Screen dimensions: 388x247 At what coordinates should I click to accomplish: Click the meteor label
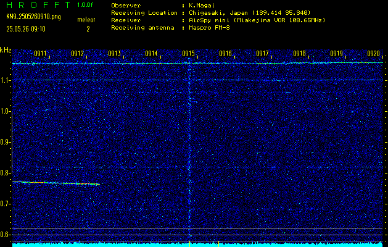click(x=86, y=20)
